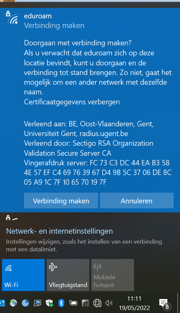The width and height of the screenshot is (180, 313).
Task: Toggle the Wi-Fi quick action tile
Action: (x=23, y=275)
